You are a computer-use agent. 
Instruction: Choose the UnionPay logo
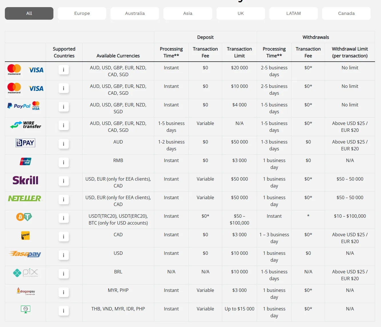coord(26,162)
